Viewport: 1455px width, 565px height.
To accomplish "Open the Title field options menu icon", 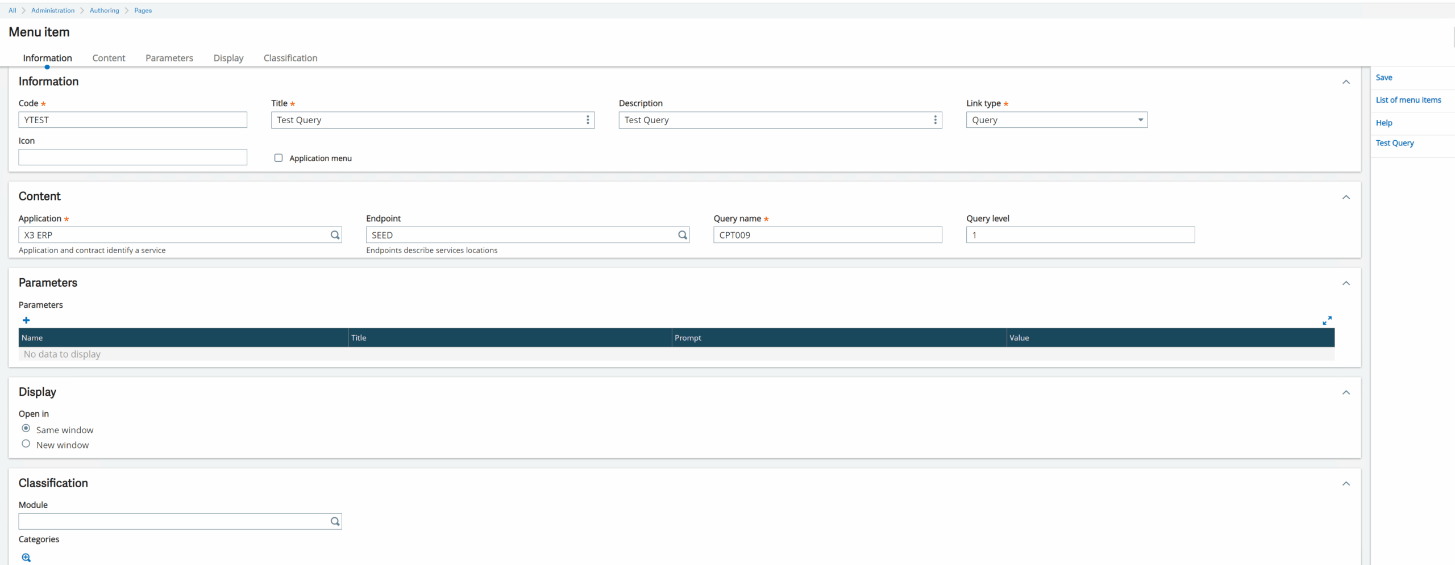I will 587,120.
